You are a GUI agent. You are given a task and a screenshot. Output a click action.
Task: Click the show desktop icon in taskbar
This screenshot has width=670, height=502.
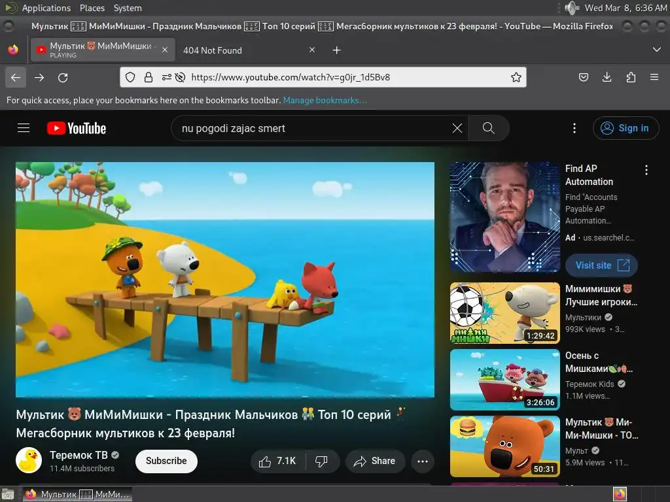(8, 494)
